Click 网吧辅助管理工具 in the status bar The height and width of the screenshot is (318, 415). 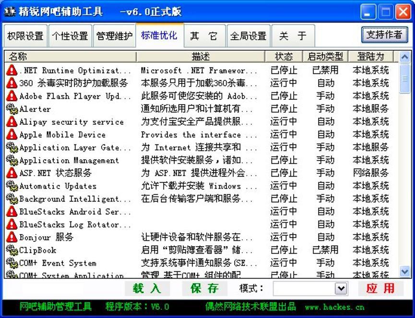[56, 306]
